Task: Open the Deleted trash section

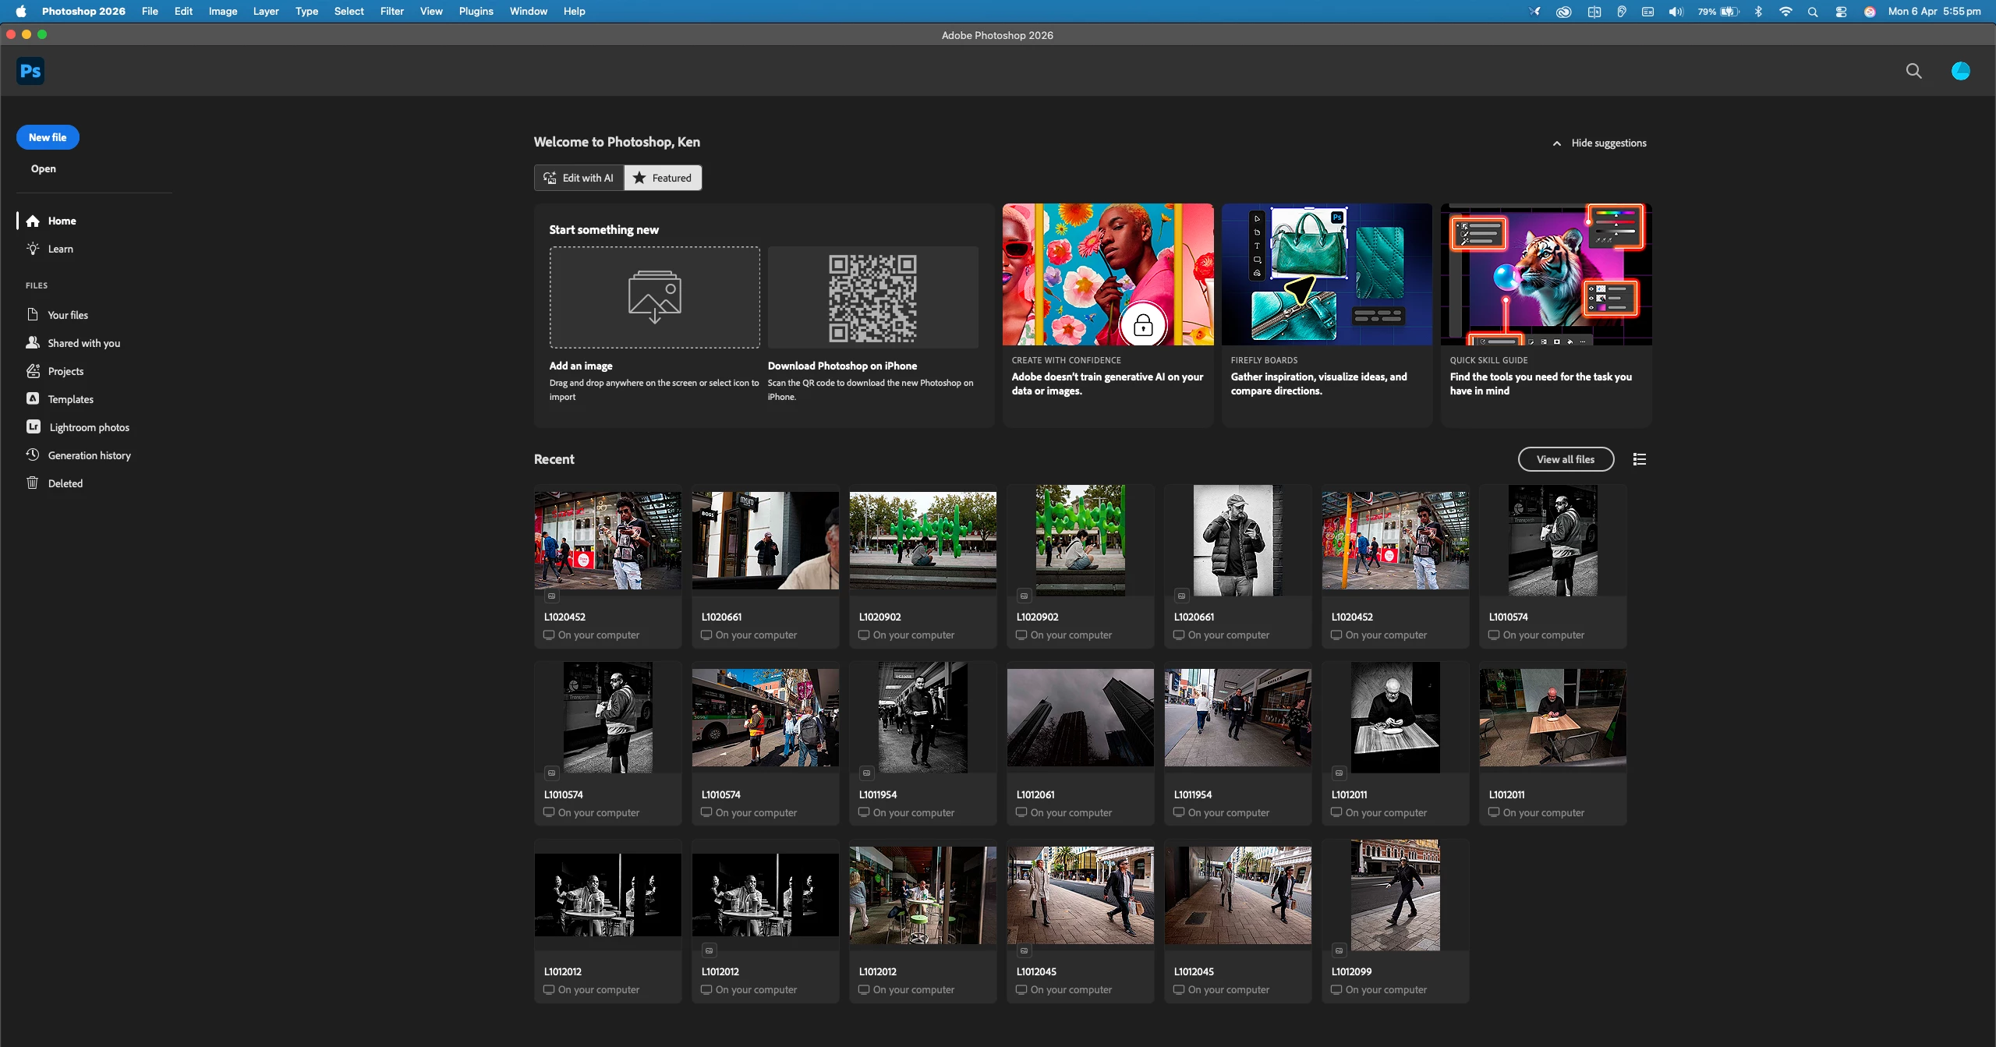Action: (65, 483)
